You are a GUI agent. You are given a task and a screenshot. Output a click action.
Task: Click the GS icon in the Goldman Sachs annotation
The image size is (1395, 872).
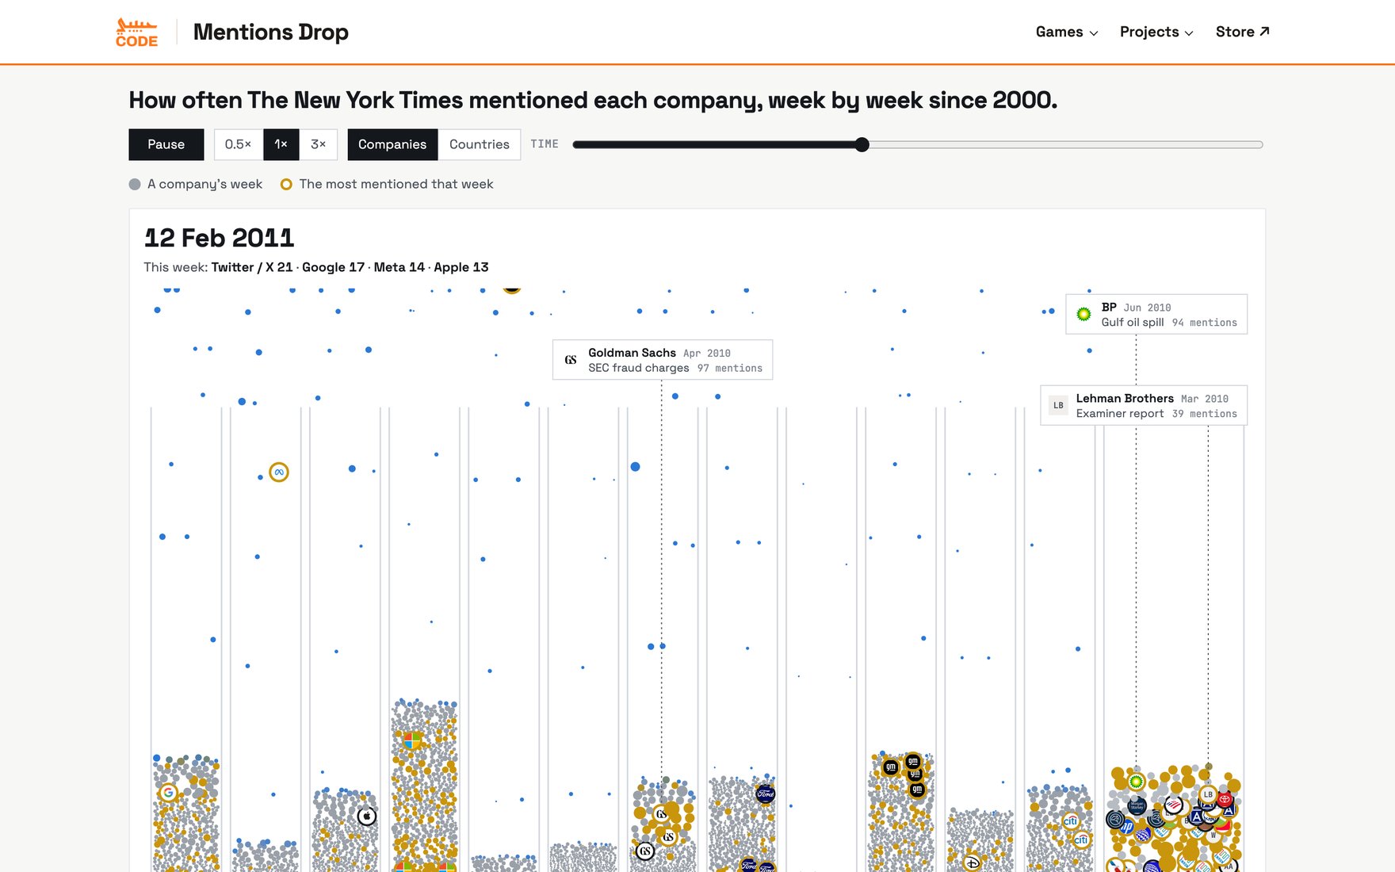pos(571,360)
